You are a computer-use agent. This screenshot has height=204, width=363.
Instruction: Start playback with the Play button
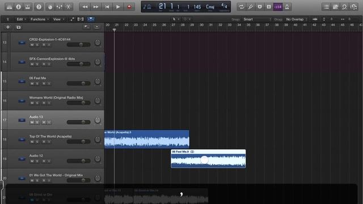(x=118, y=7)
